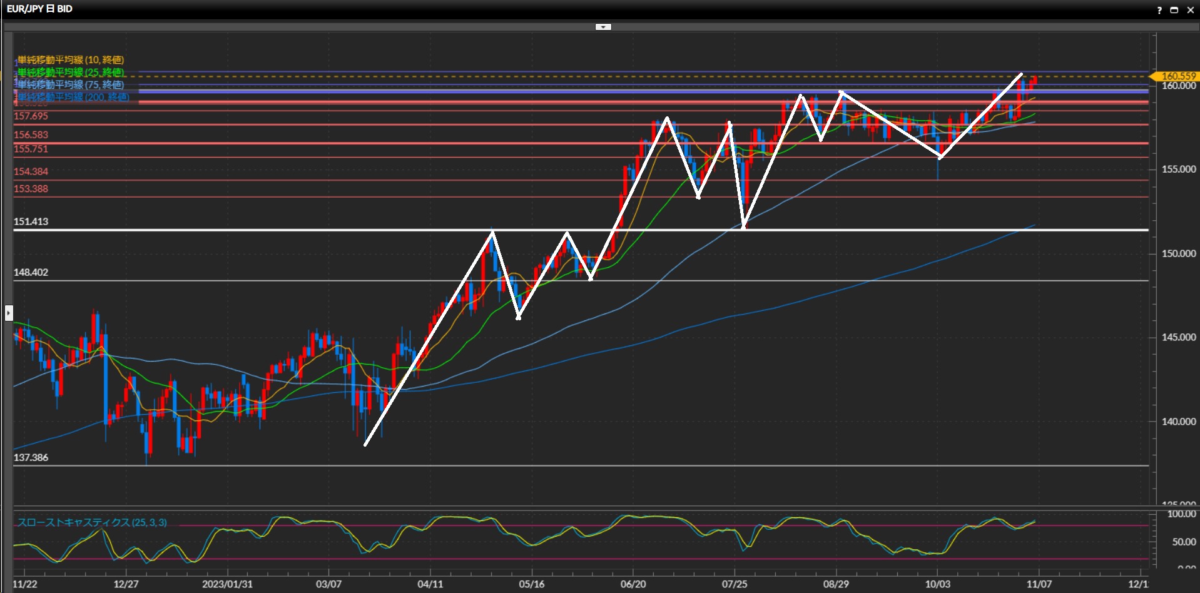Expand the top toolbar dropdown arrow

click(603, 27)
